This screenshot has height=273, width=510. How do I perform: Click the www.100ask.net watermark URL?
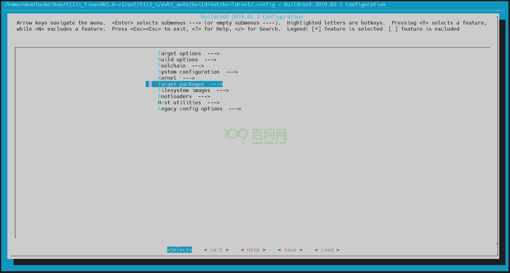pyautogui.click(x=269, y=143)
